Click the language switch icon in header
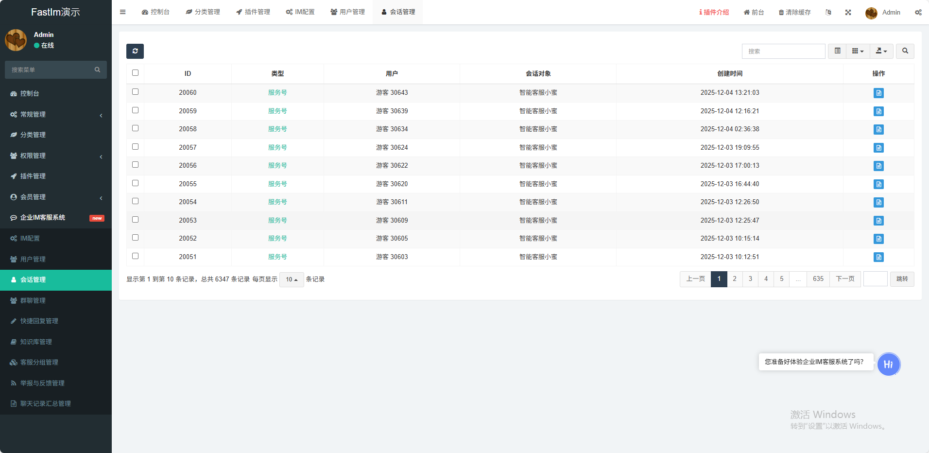Viewport: 929px width, 453px height. [828, 12]
